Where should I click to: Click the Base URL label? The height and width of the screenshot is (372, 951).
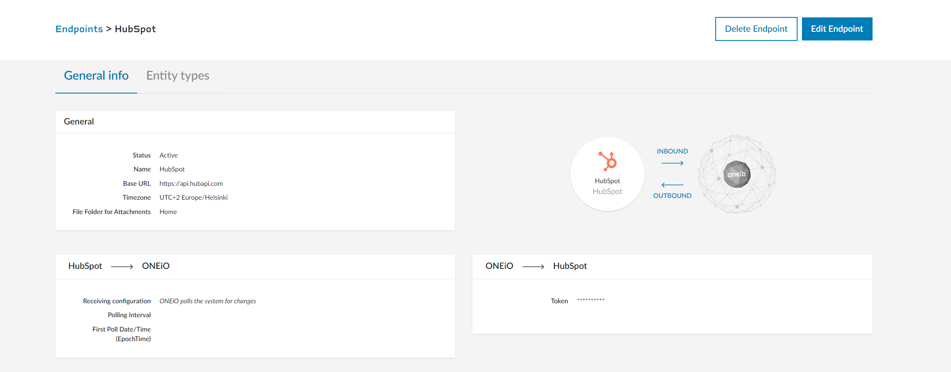point(137,184)
